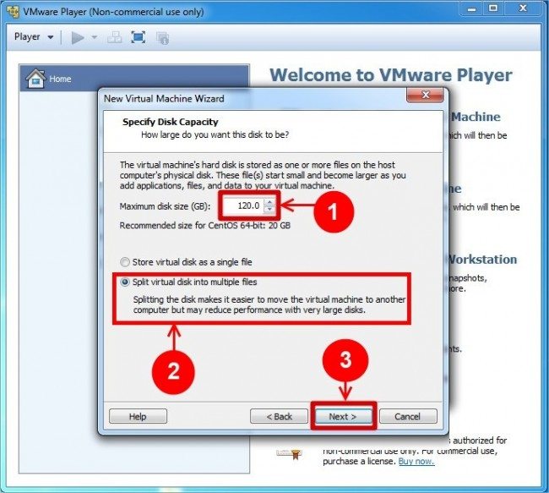Minimize the VMware Player window
The image size is (549, 493).
click(471, 8)
